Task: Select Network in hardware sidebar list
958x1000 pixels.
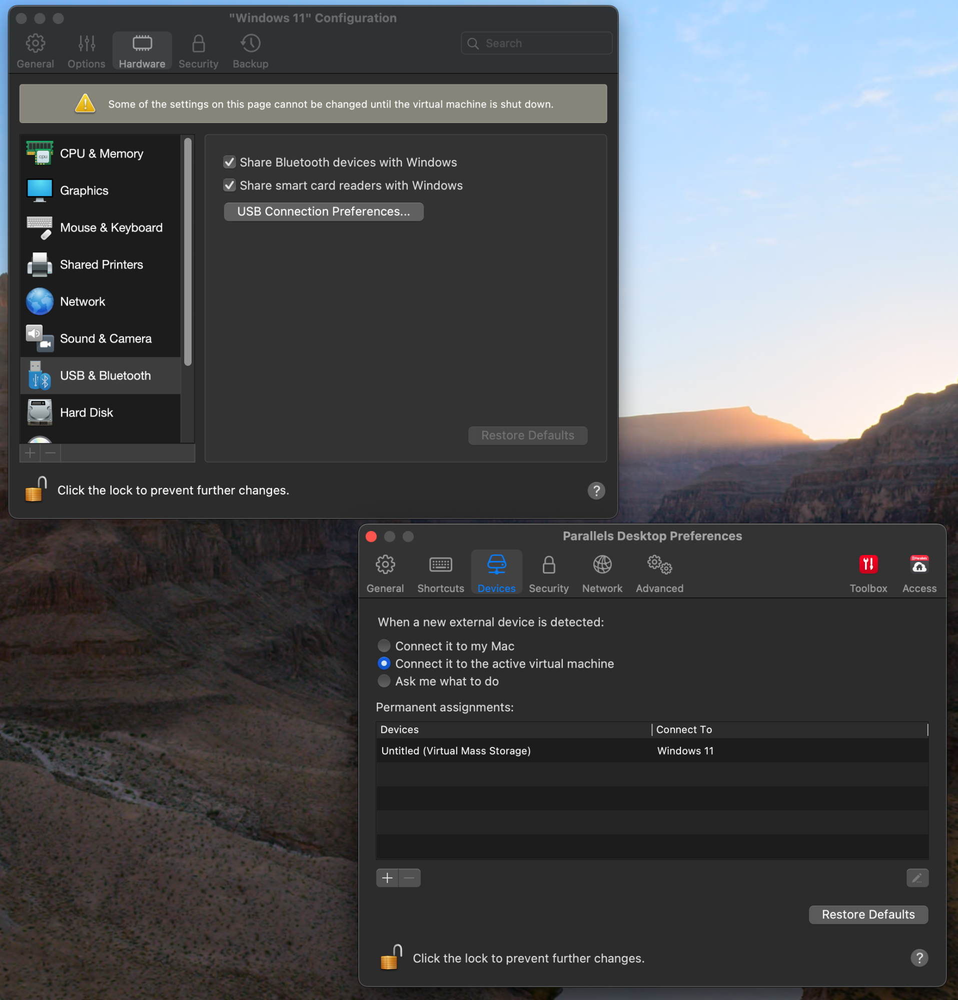Action: 101,301
